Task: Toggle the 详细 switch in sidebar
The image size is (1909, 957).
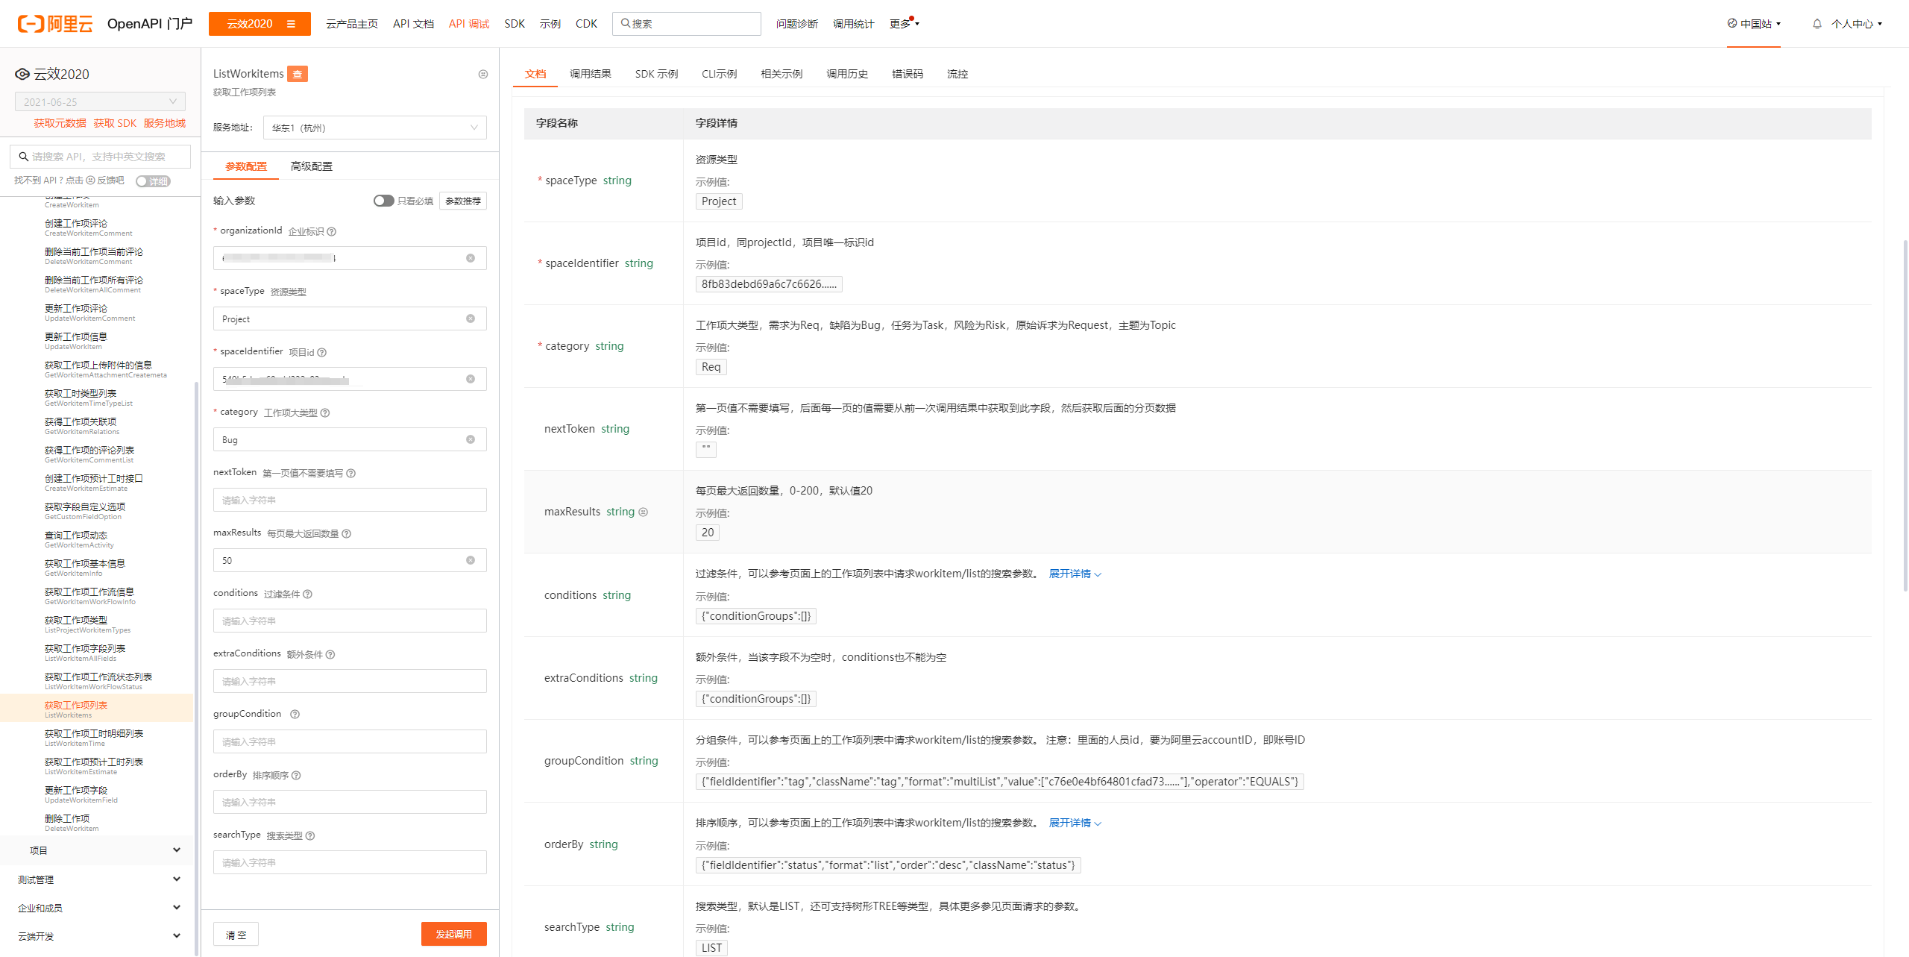Action: (153, 181)
